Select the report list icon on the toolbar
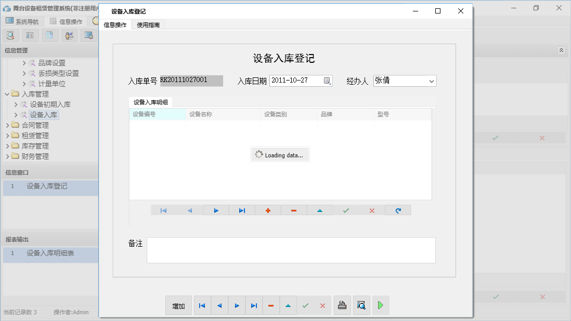 (30, 35)
